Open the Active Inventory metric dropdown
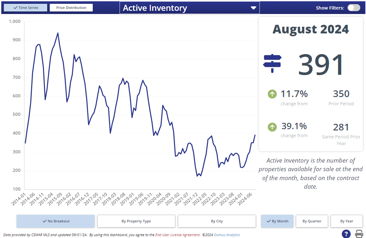This screenshot has width=366, height=238. 189,8
